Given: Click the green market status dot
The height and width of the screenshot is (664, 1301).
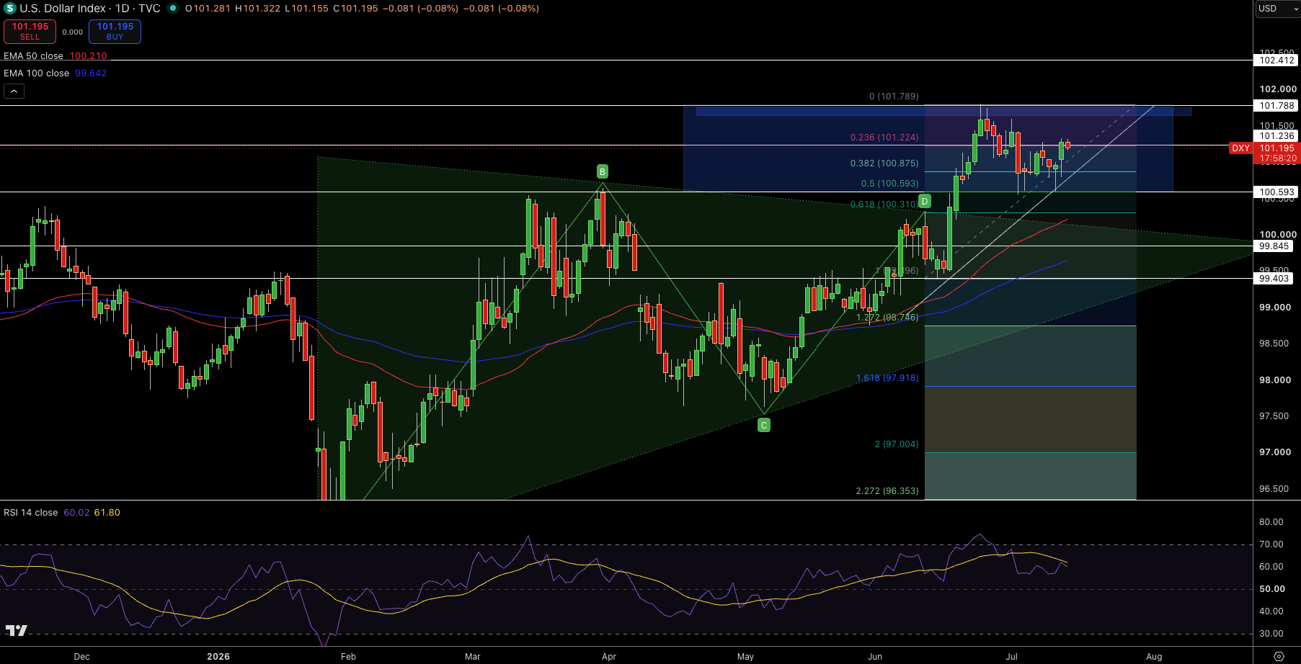Looking at the screenshot, I should [x=172, y=9].
